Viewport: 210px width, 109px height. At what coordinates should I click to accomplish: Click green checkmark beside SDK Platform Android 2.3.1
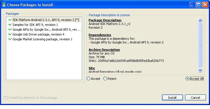click(10, 20)
